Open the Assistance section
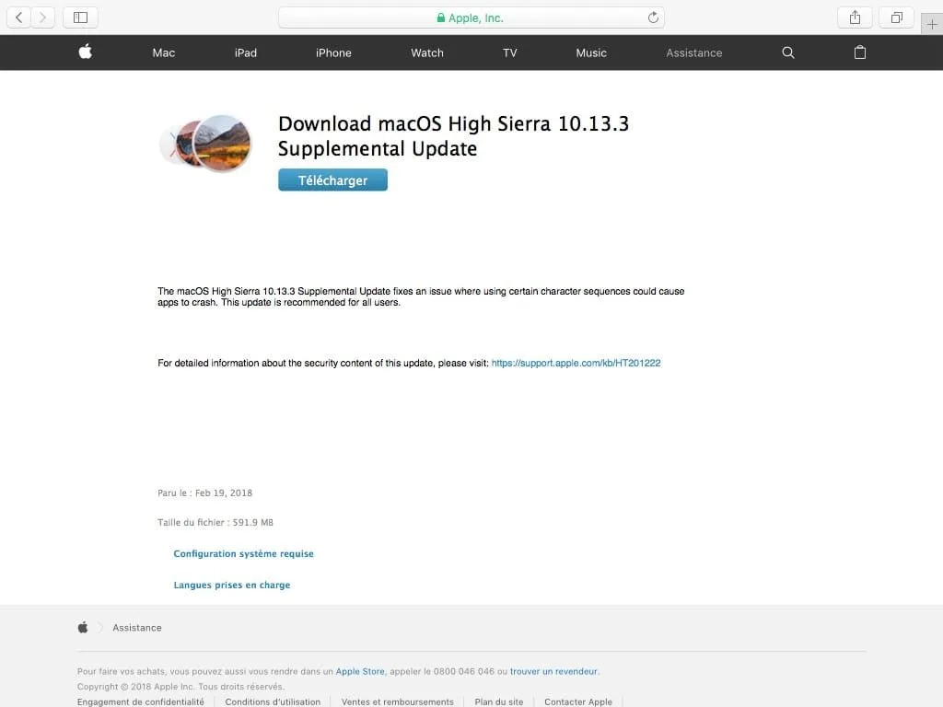 pyautogui.click(x=693, y=52)
